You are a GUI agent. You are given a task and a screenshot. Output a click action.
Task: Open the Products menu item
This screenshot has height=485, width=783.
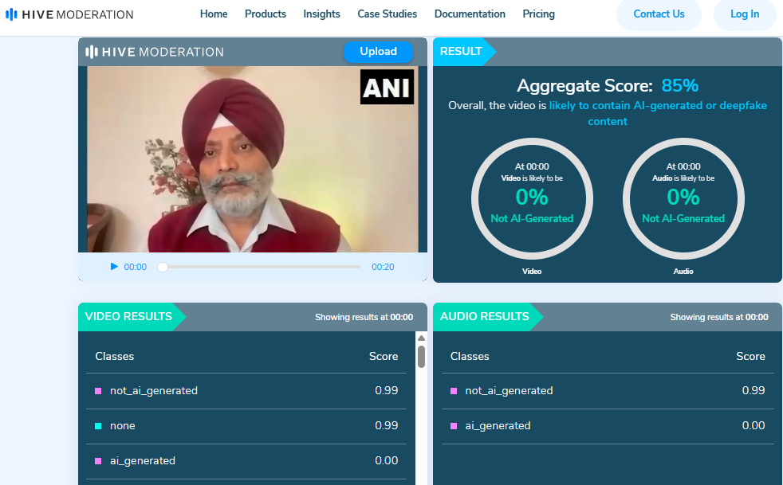266,14
